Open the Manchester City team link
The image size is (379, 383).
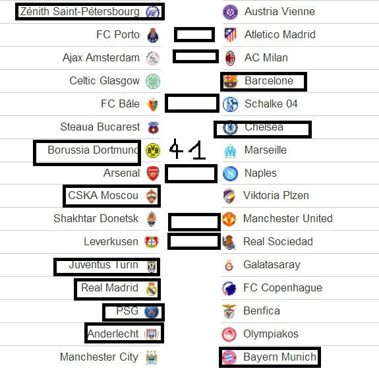point(99,357)
